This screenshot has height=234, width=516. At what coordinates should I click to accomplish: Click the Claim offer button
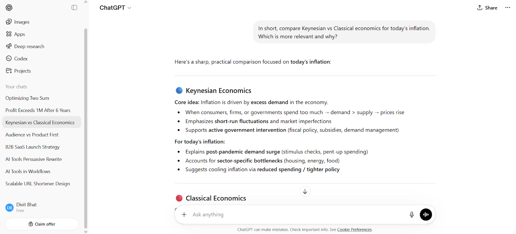pos(41,224)
